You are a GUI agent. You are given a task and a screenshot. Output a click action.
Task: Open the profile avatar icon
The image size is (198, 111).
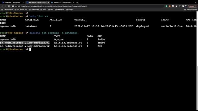click(x=186, y=6)
